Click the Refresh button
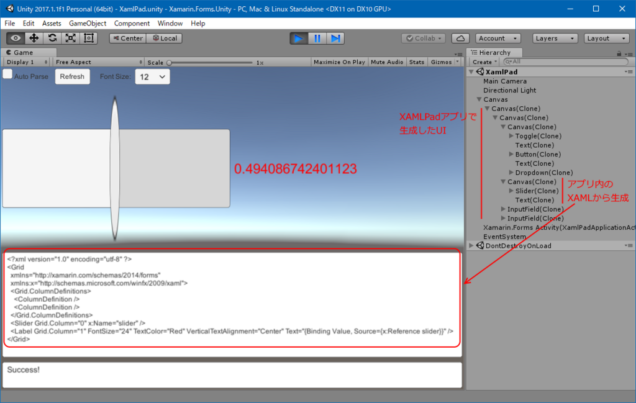The image size is (636, 403). pos(72,76)
